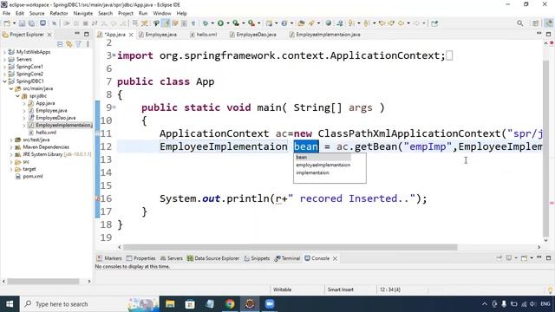The width and height of the screenshot is (555, 312).
Task: Click the Run with Coverage icon
Action: click(236, 23)
